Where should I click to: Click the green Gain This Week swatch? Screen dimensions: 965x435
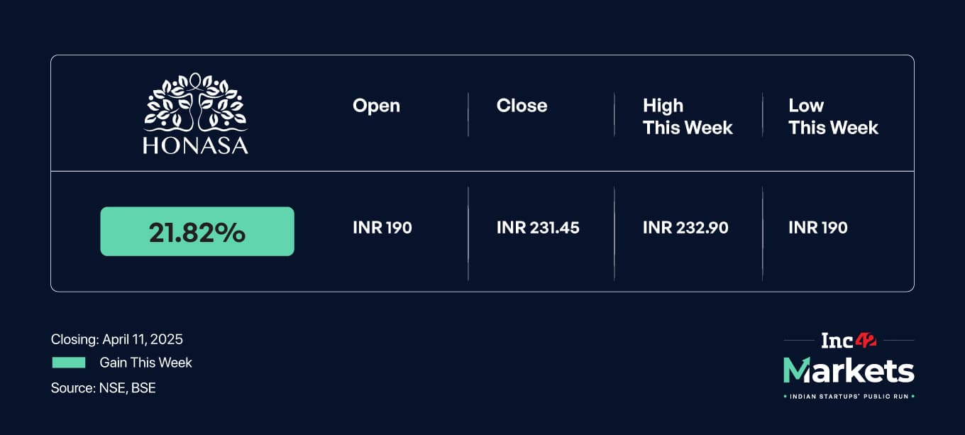[x=69, y=363]
